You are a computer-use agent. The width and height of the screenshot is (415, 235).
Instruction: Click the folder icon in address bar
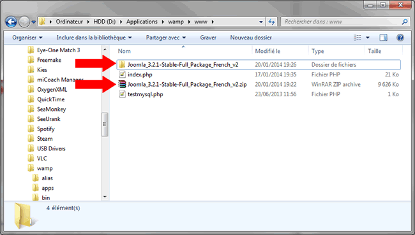coord(42,22)
